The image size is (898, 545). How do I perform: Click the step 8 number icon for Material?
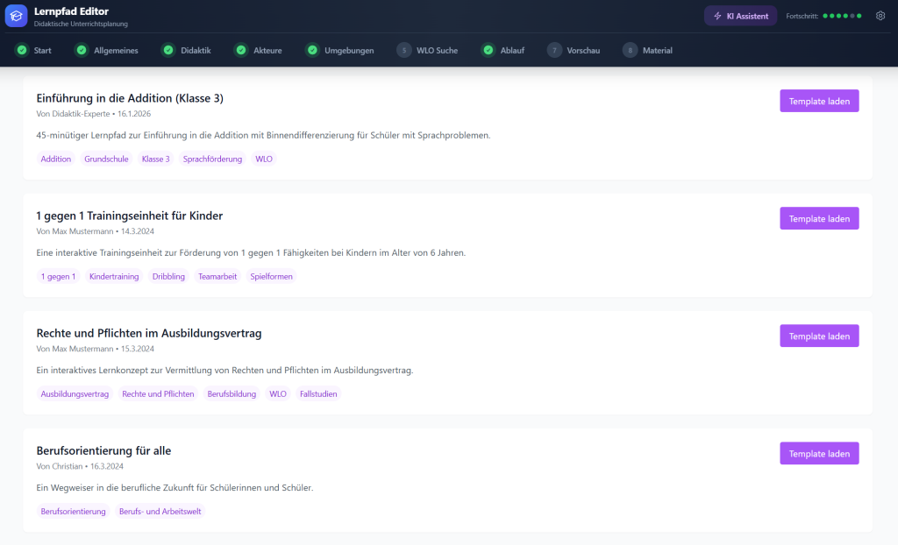pyautogui.click(x=630, y=50)
